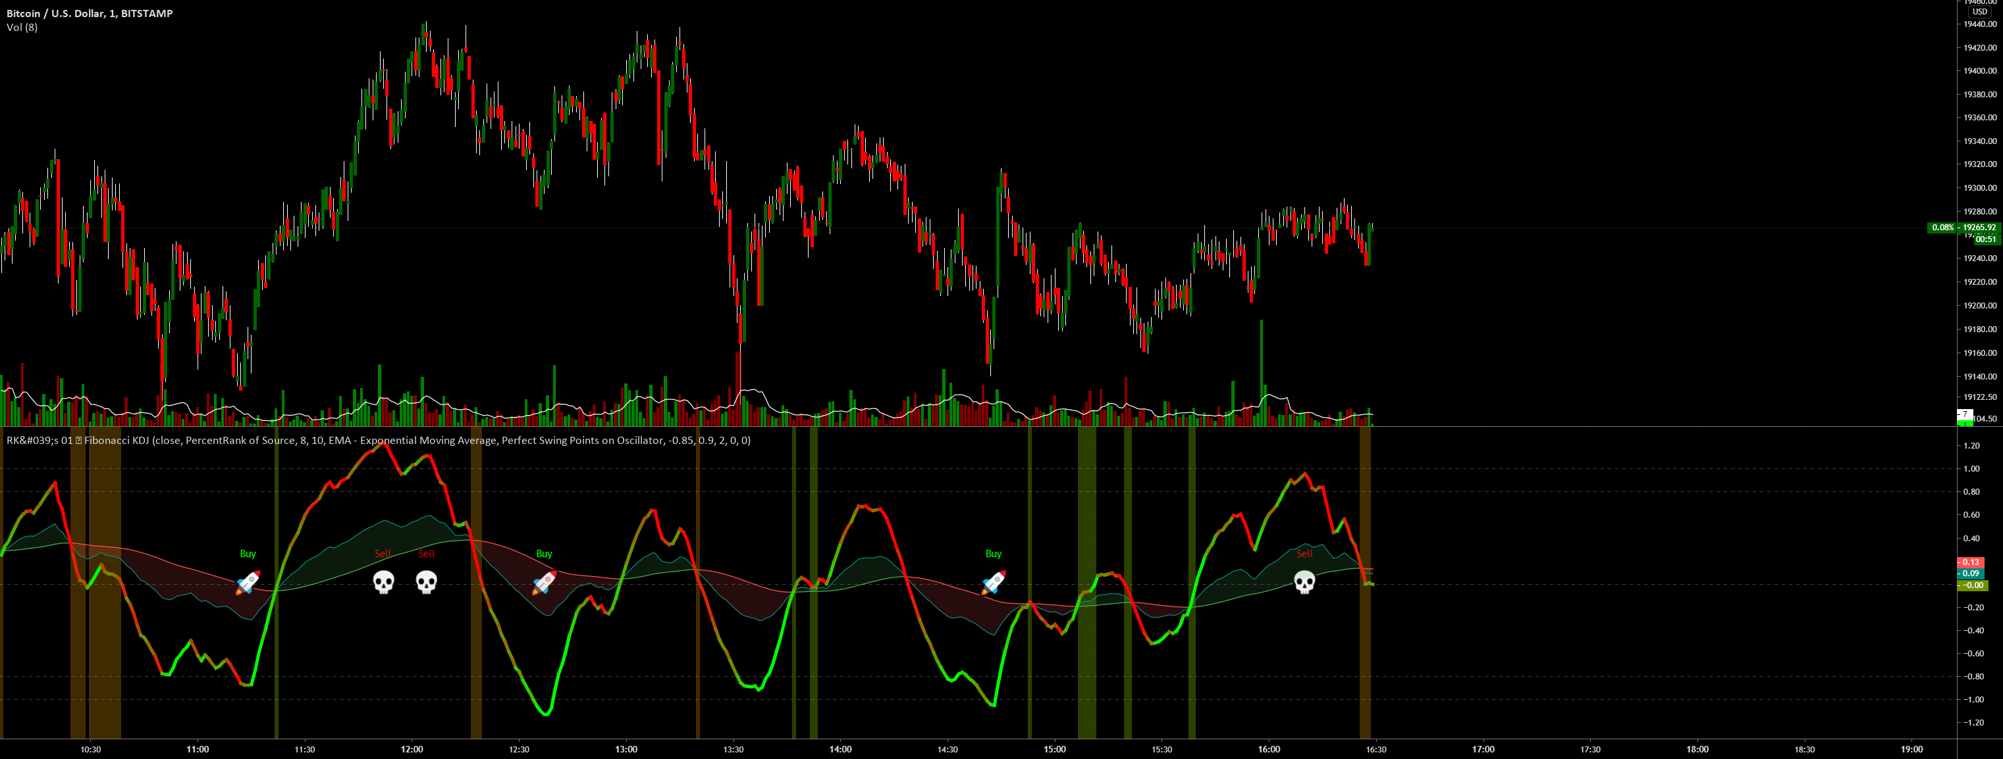Click the teal 0.09 oscillator value tag
The height and width of the screenshot is (759, 2003).
point(1970,574)
